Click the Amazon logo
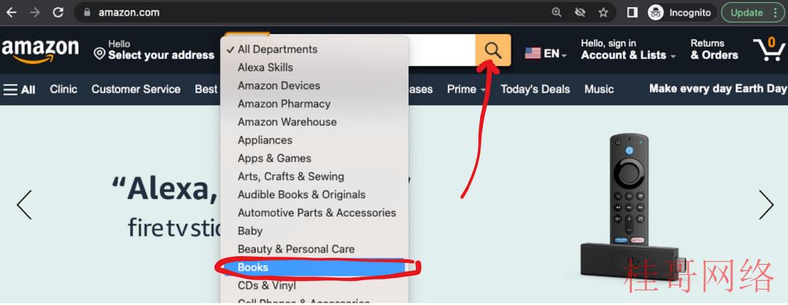Image resolution: width=788 pixels, height=305 pixels. [40, 51]
